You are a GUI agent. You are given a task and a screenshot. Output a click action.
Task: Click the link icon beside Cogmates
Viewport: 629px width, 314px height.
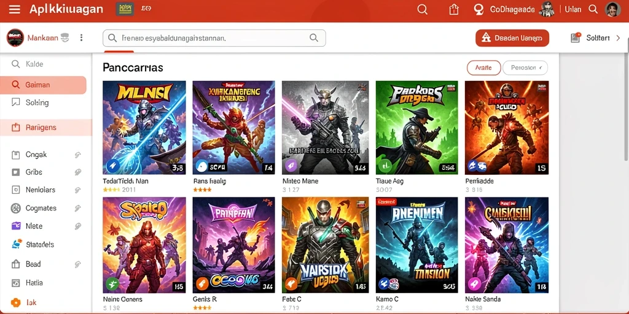click(x=78, y=209)
